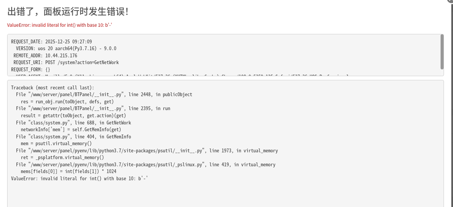Click the line 2448 publicObject file path

[104, 95]
